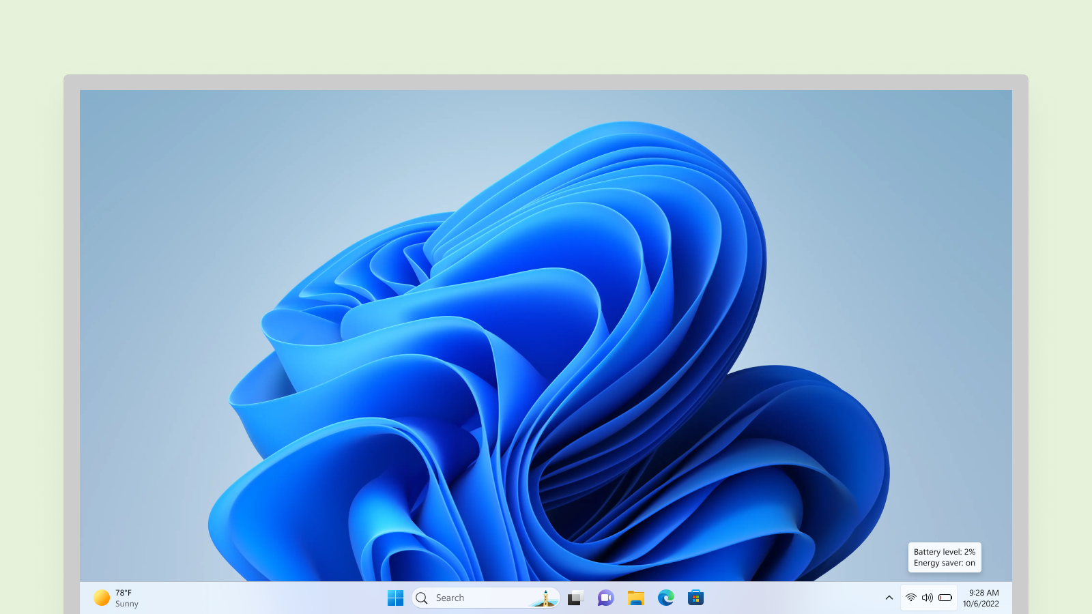Open File Explorer from the taskbar
Viewport: 1092px width, 614px height.
[635, 598]
